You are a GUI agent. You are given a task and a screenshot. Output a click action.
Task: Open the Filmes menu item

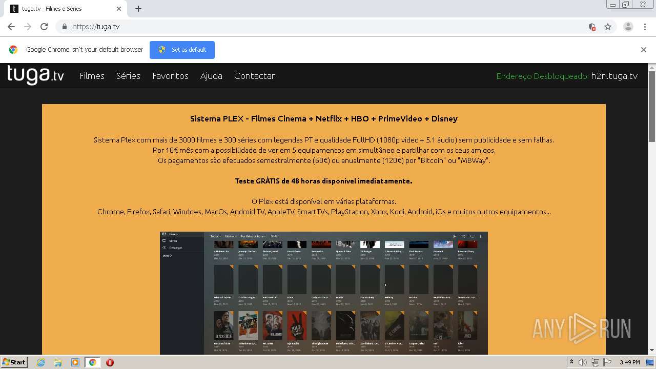92,76
